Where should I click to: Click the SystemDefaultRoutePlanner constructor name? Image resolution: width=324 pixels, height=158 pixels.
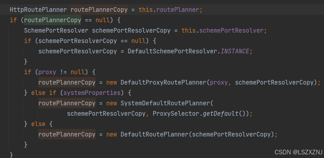165,103
